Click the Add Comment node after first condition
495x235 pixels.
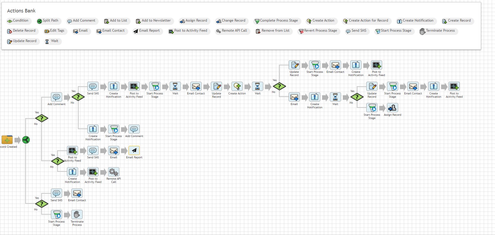point(57,97)
